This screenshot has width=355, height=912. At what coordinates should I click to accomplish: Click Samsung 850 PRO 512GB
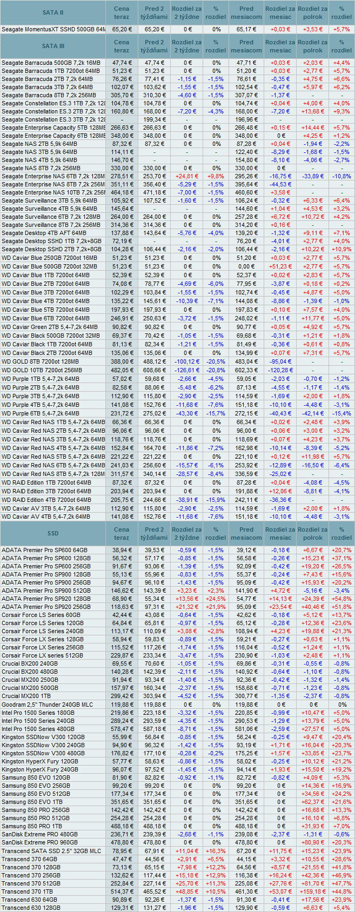(35, 818)
